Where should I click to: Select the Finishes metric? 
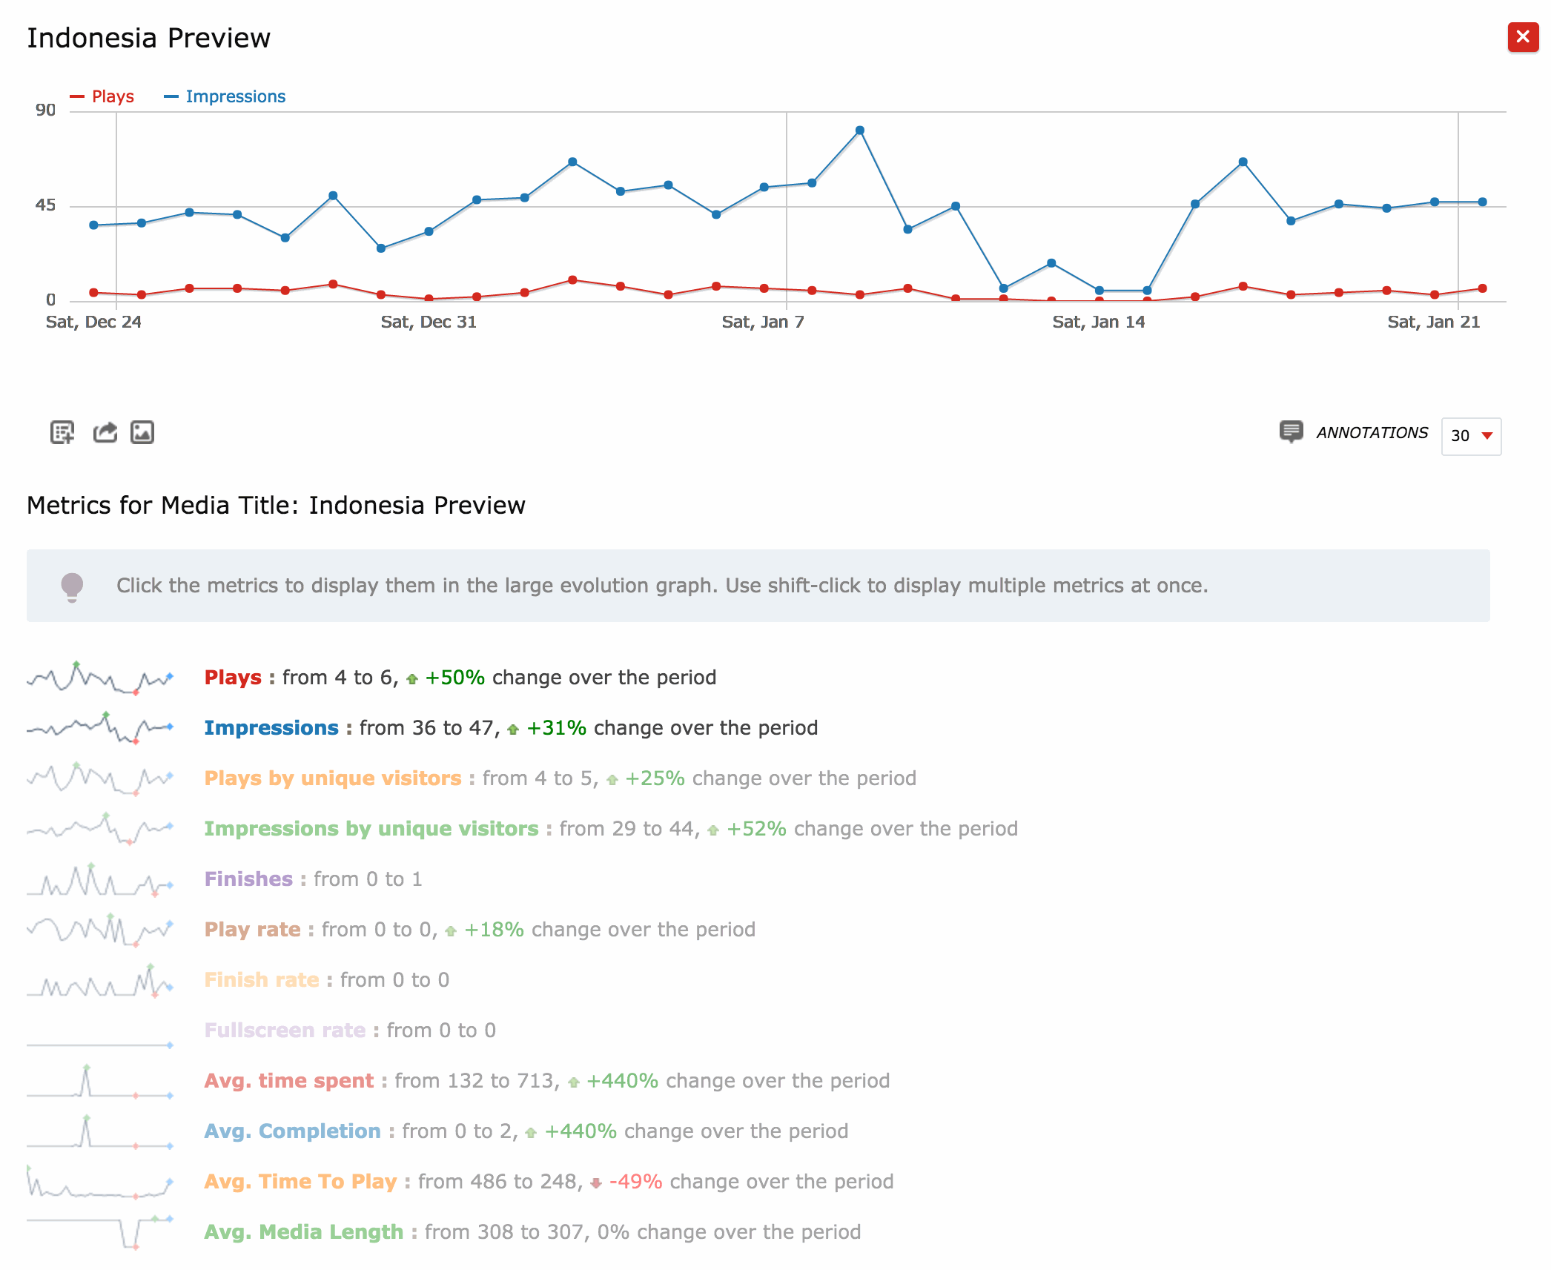pos(248,879)
